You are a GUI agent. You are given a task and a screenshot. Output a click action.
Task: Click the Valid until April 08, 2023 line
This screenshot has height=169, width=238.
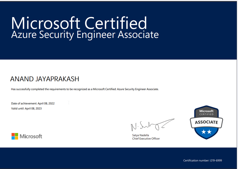pyautogui.click(x=27, y=108)
